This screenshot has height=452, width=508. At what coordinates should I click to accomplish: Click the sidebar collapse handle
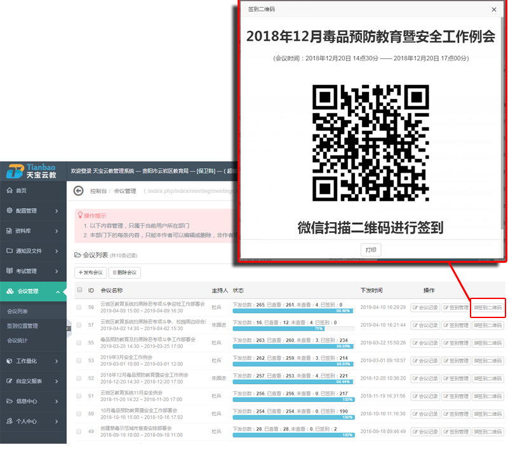(69, 329)
